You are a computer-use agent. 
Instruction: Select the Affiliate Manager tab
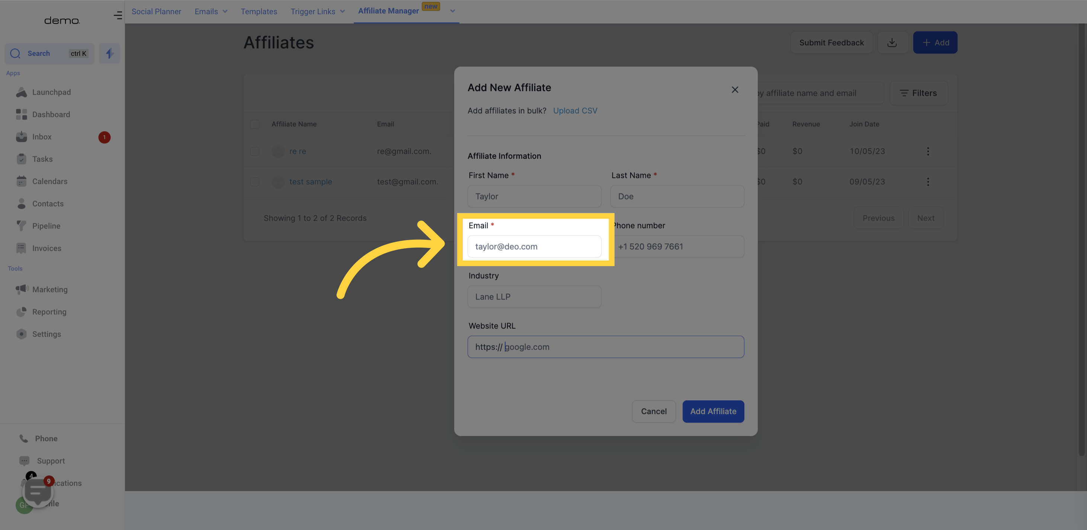pos(388,11)
